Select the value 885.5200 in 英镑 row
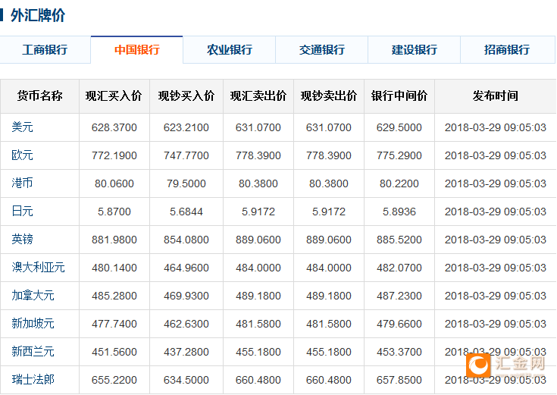The height and width of the screenshot is (395, 557). tap(399, 240)
